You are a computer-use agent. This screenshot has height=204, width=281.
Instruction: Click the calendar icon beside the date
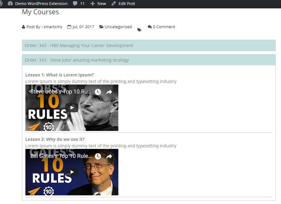coord(69,27)
